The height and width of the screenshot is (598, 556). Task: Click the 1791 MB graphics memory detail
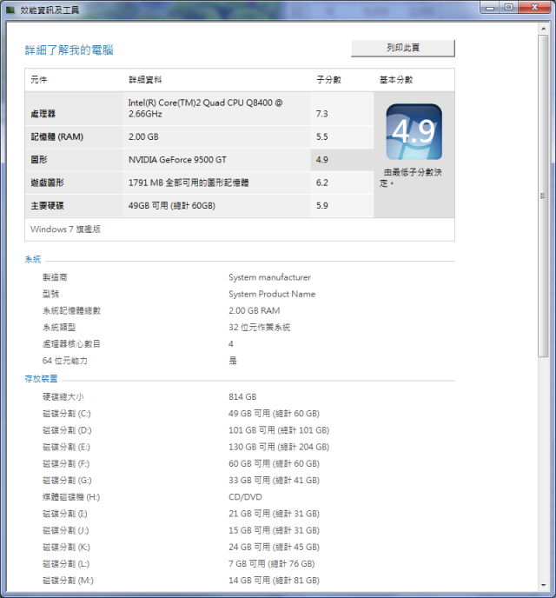(189, 183)
